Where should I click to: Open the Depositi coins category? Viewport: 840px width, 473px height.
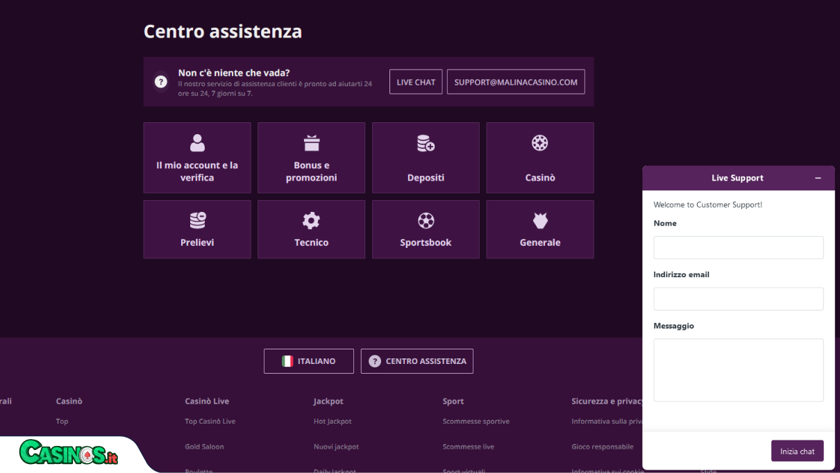(426, 158)
